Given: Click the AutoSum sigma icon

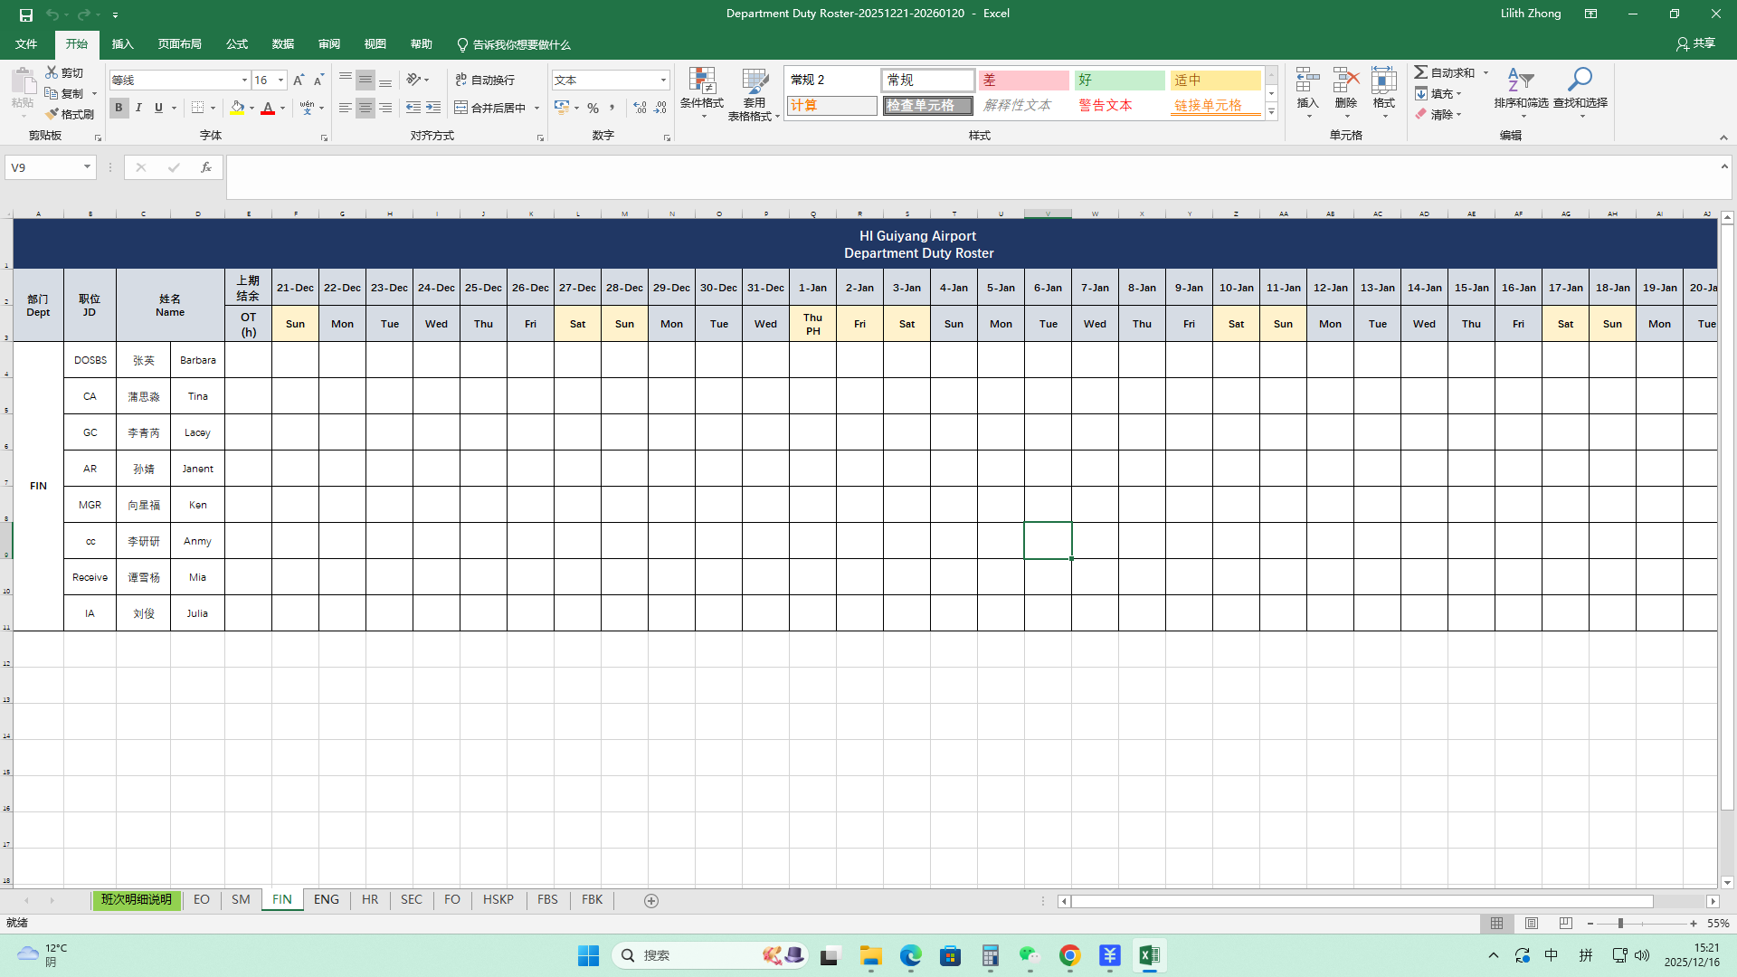Looking at the screenshot, I should tap(1421, 72).
